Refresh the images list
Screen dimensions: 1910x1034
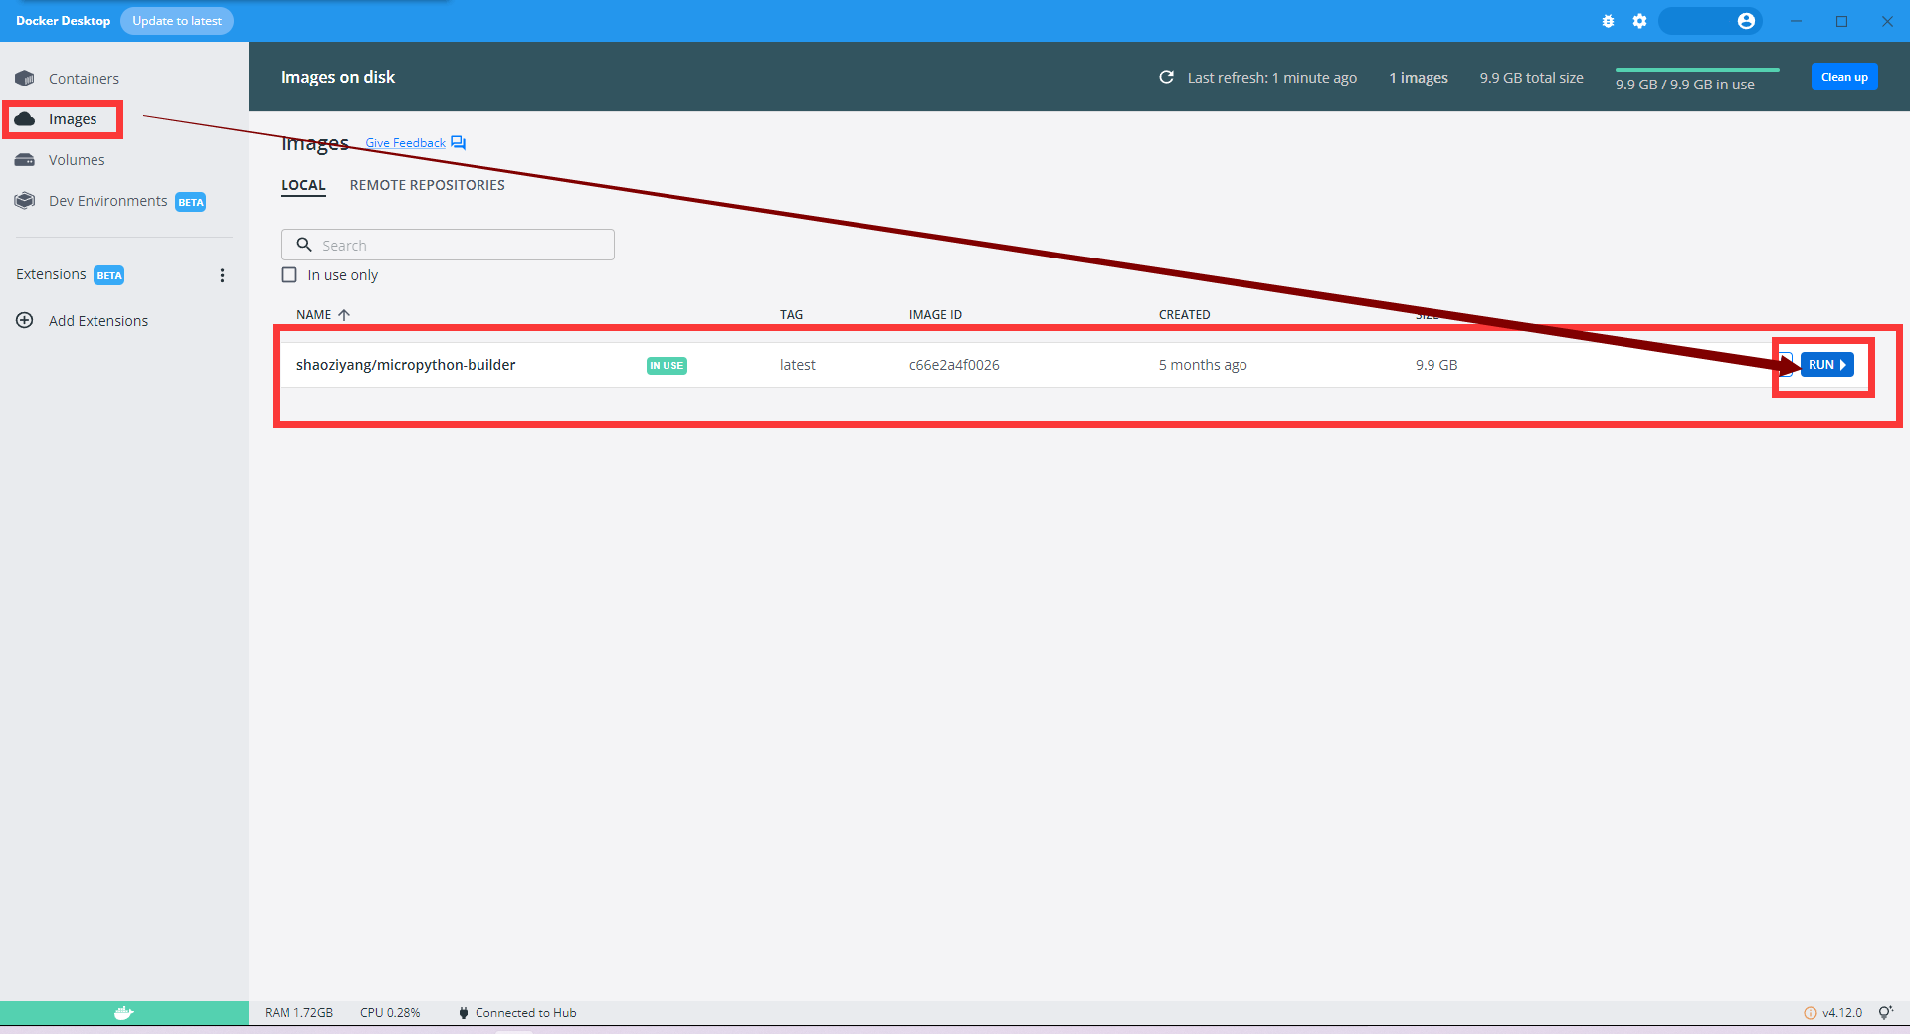tap(1167, 77)
